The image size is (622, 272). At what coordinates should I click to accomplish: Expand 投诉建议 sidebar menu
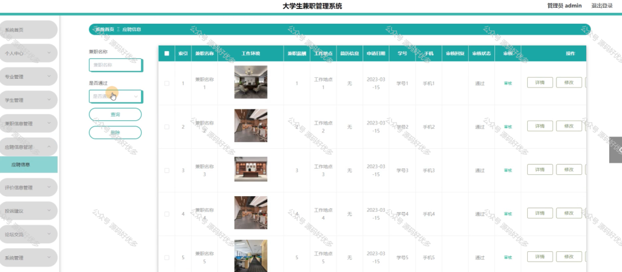pyautogui.click(x=29, y=211)
